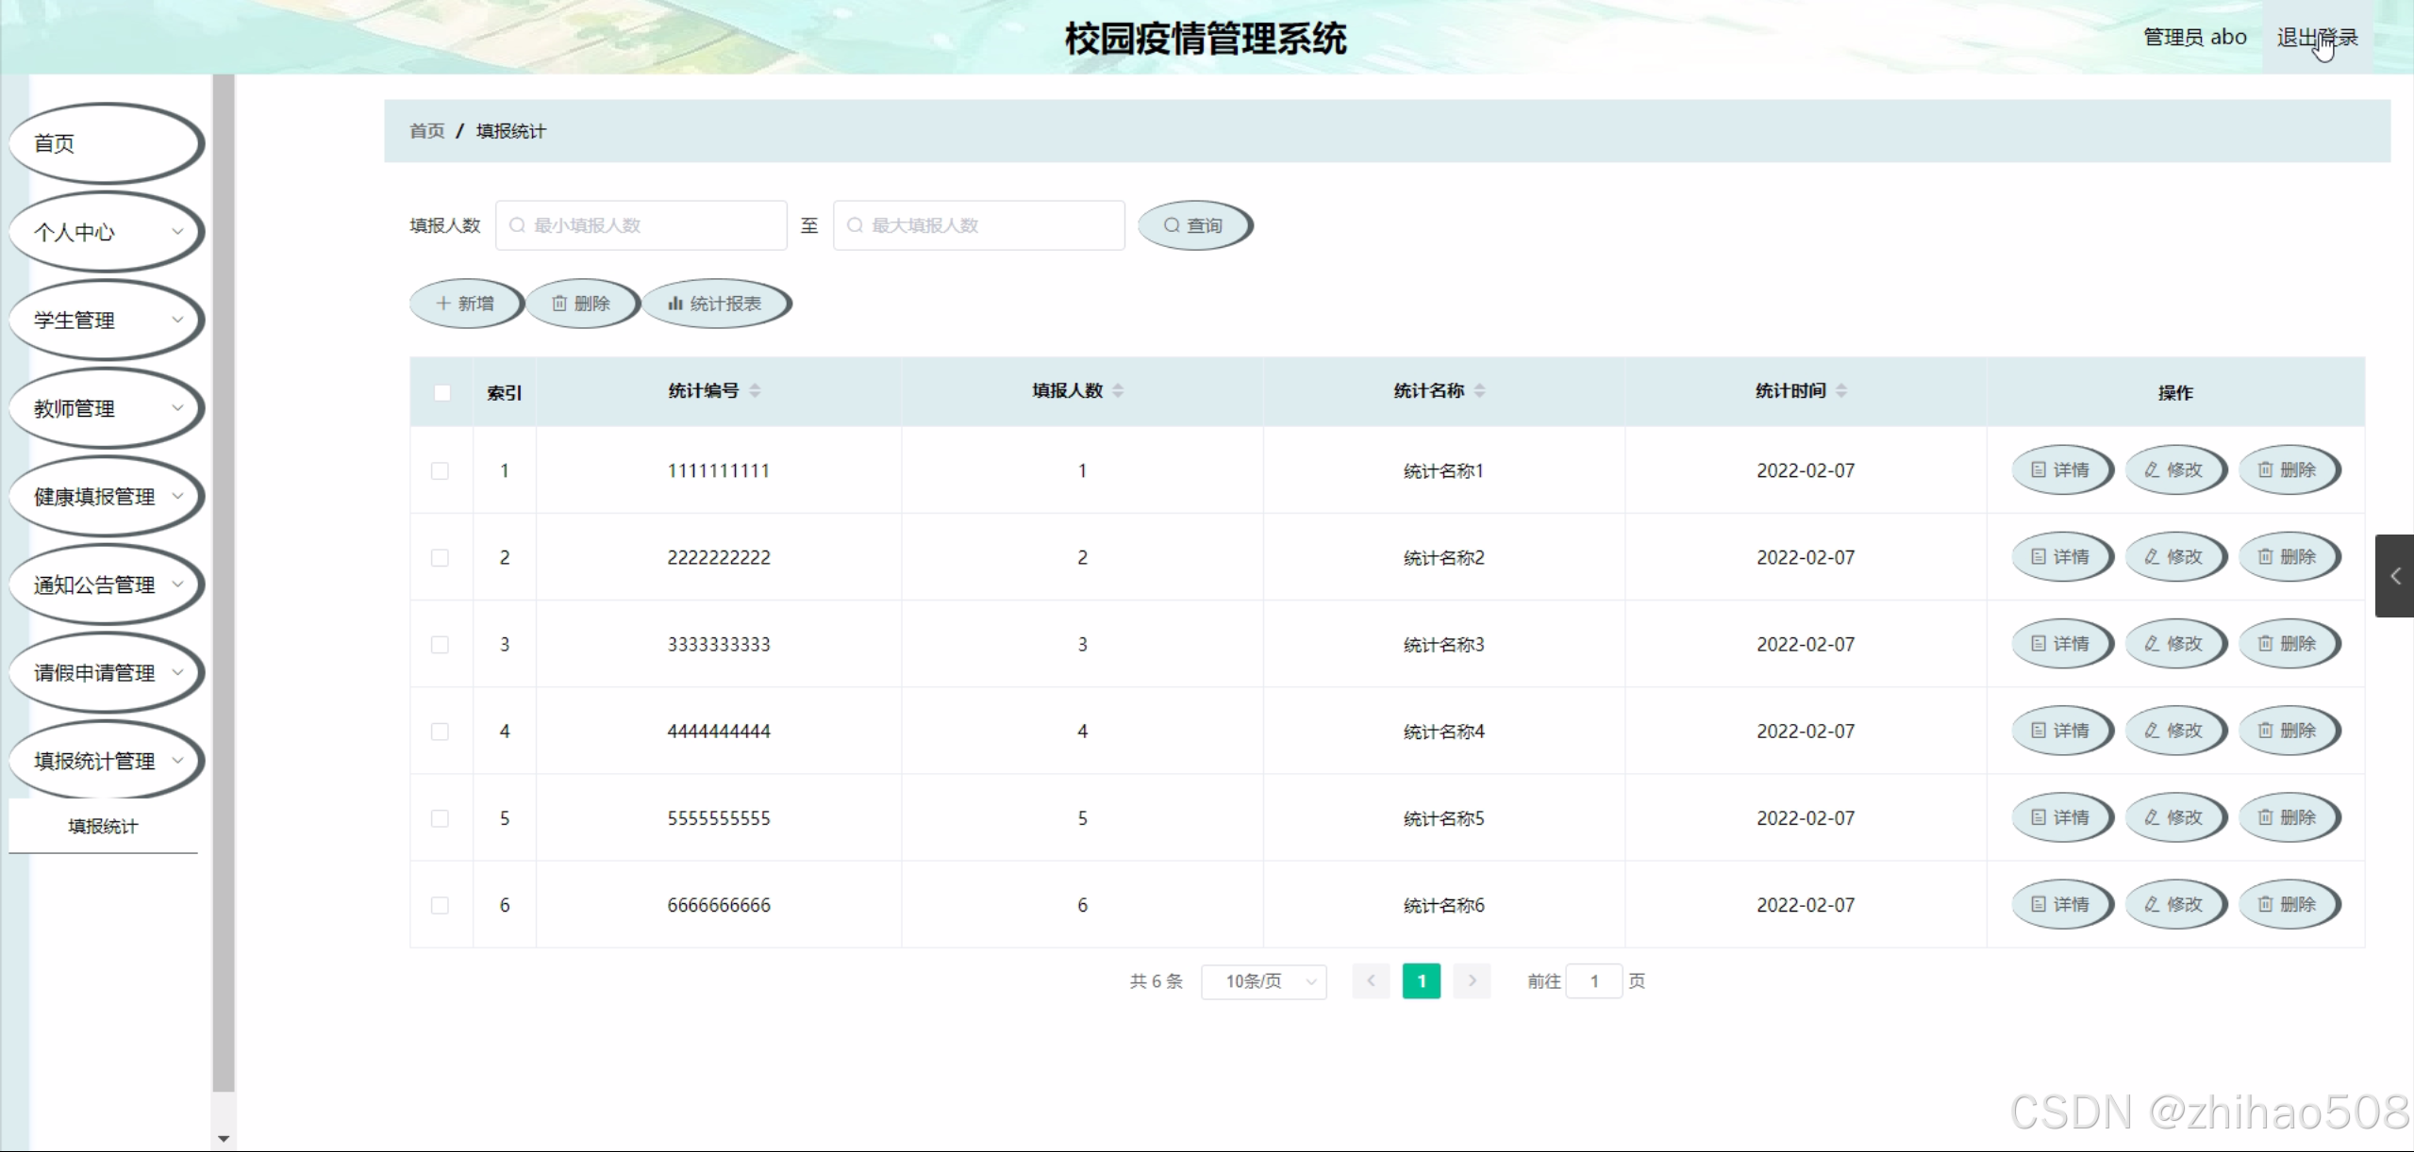The width and height of the screenshot is (2414, 1152).
Task: Expand the 健康填报管理 sidebar menu
Action: pyautogui.click(x=106, y=497)
